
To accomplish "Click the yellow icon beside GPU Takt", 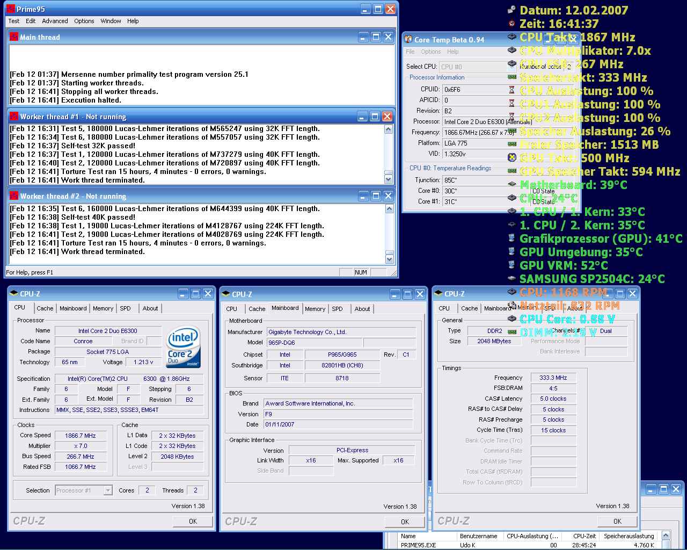I will point(511,157).
